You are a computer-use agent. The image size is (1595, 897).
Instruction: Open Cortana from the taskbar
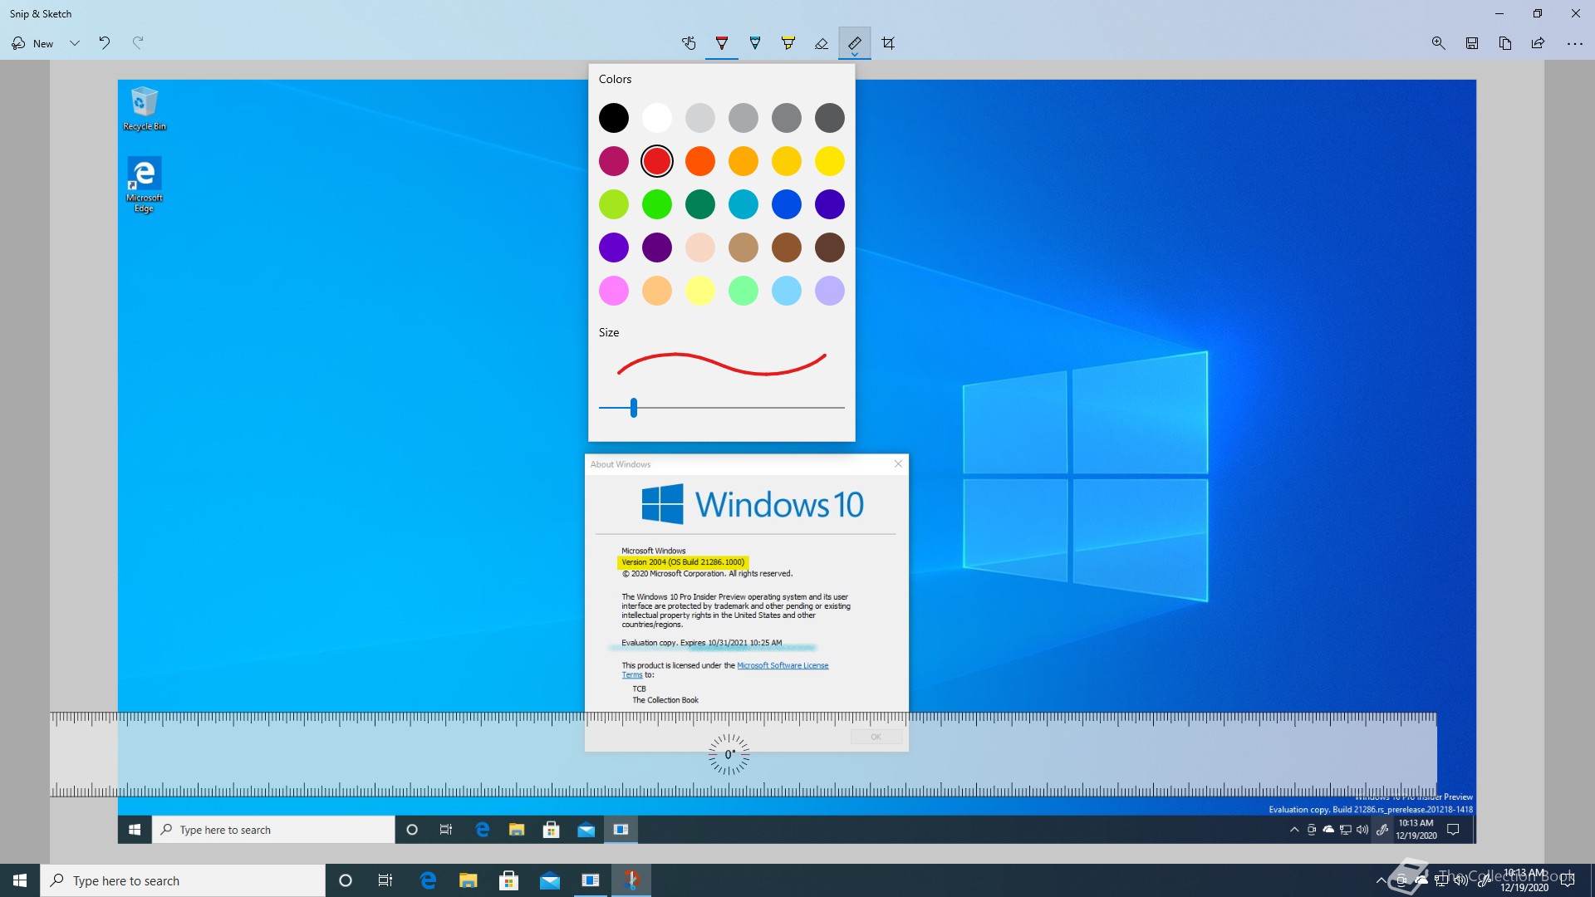[x=346, y=880]
